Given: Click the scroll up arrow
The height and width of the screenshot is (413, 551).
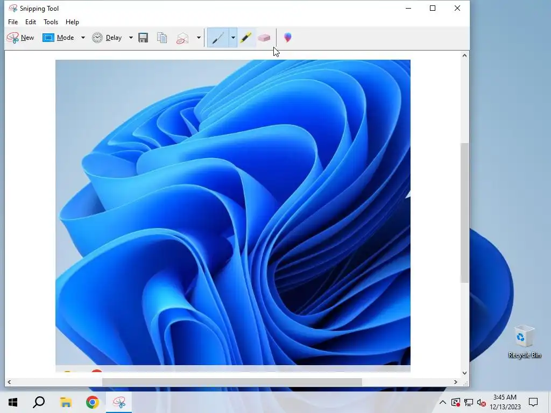Looking at the screenshot, I should click(x=464, y=55).
